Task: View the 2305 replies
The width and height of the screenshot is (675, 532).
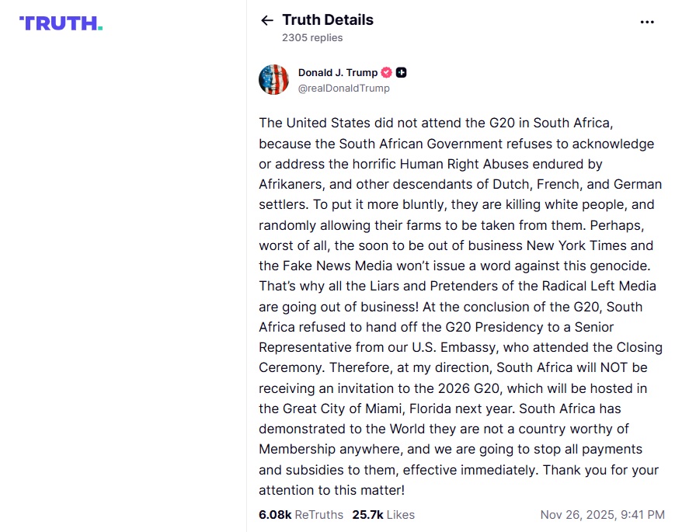Action: (x=312, y=37)
